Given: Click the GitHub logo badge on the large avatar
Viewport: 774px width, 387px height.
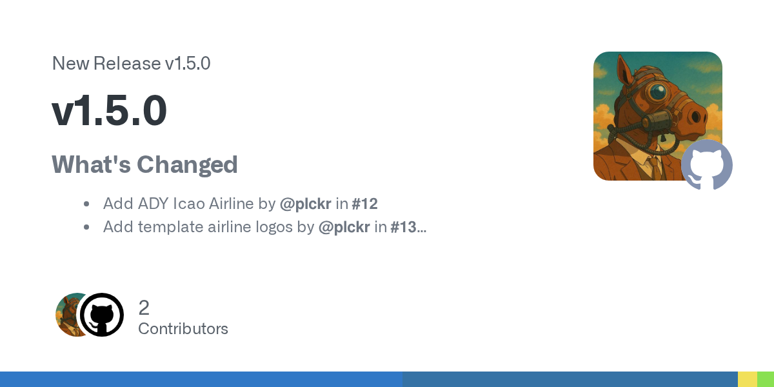Looking at the screenshot, I should (x=707, y=165).
